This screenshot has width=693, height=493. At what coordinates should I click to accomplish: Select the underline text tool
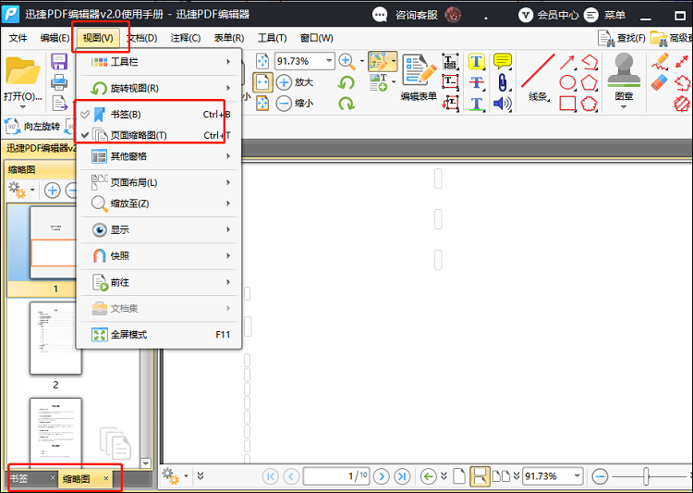point(476,104)
